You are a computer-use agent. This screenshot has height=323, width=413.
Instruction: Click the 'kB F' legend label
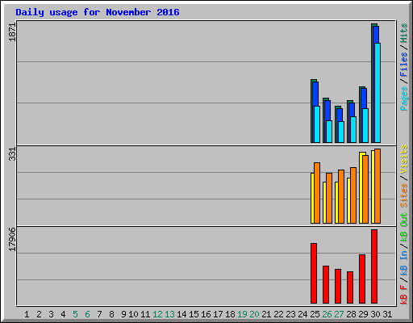(x=404, y=295)
